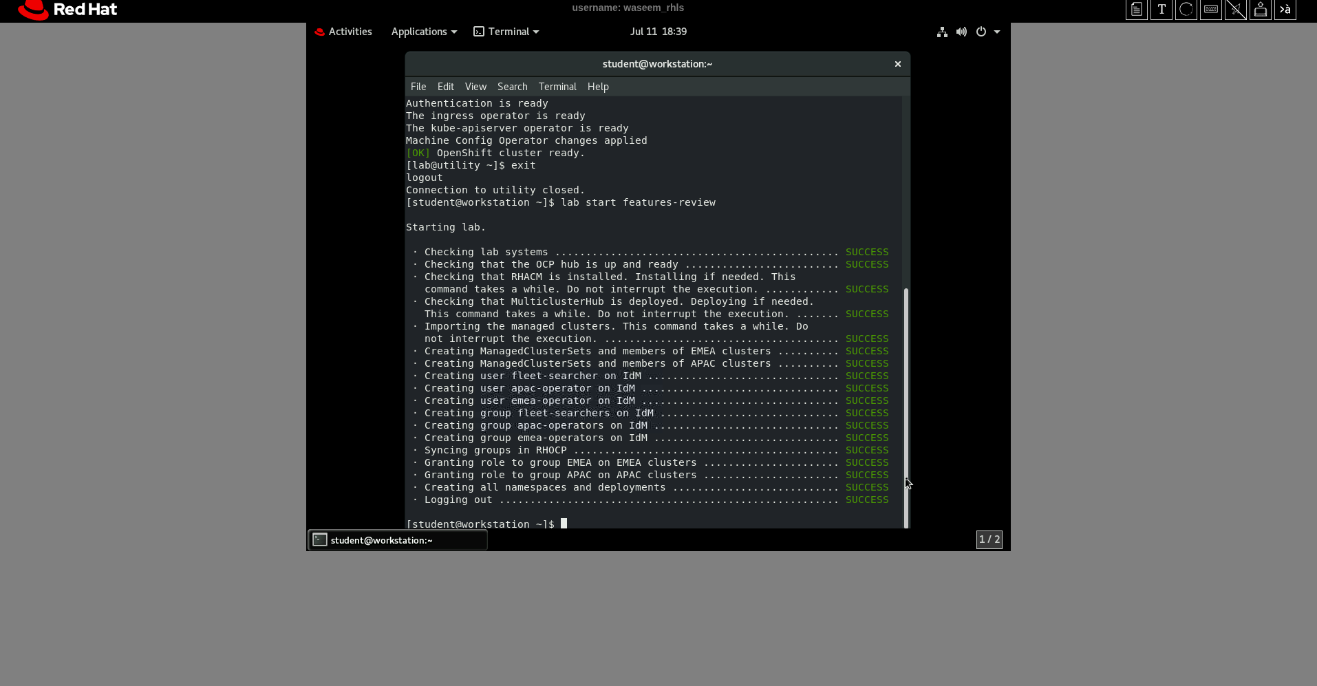
Task: Click the power icon in the GNOME top bar
Action: coord(981,32)
